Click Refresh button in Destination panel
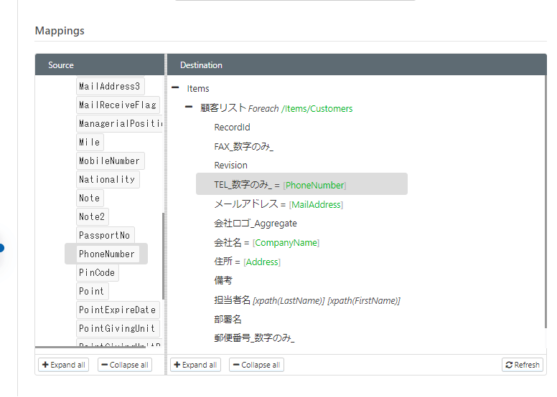This screenshot has height=397, width=557. point(522,365)
